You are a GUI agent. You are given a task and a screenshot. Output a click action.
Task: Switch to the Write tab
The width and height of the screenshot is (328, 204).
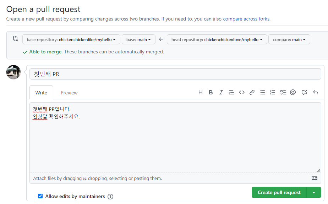tap(41, 93)
